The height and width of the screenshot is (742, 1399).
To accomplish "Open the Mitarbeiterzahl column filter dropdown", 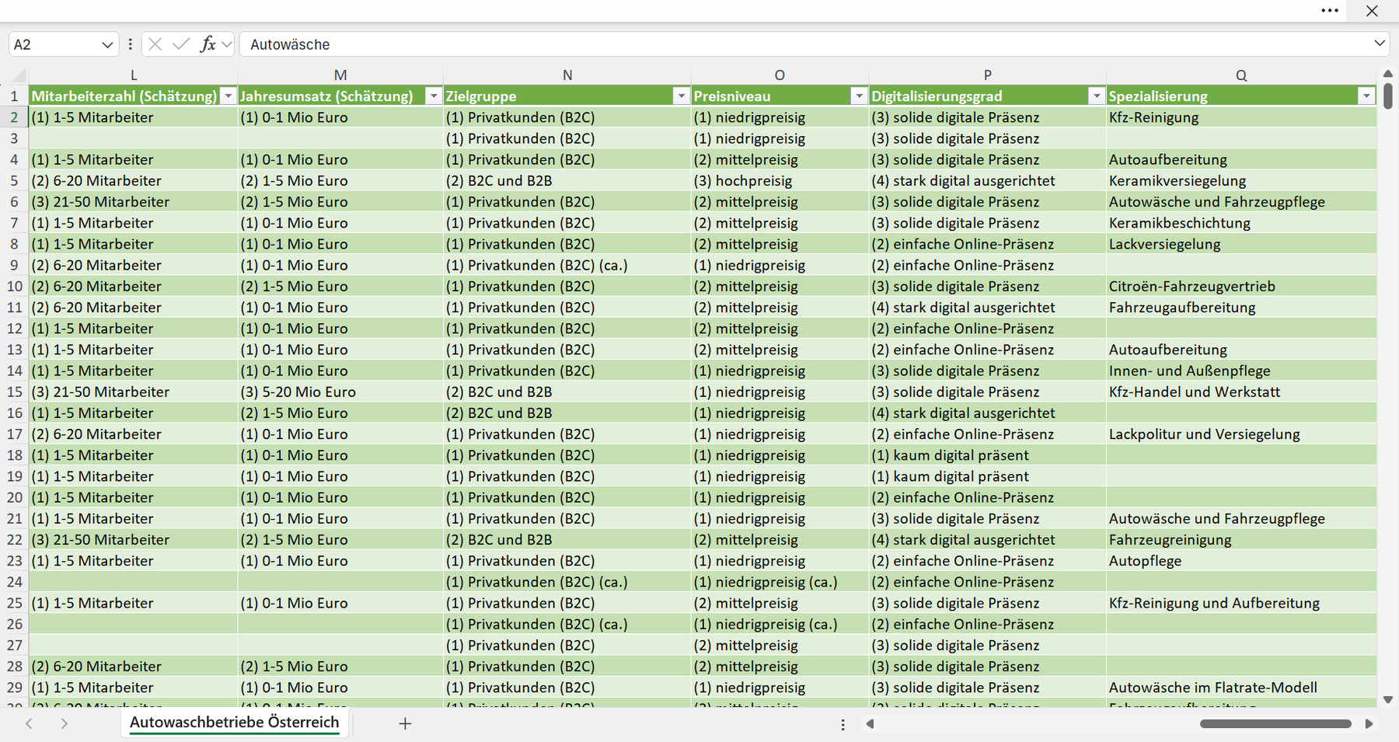I will point(228,96).
